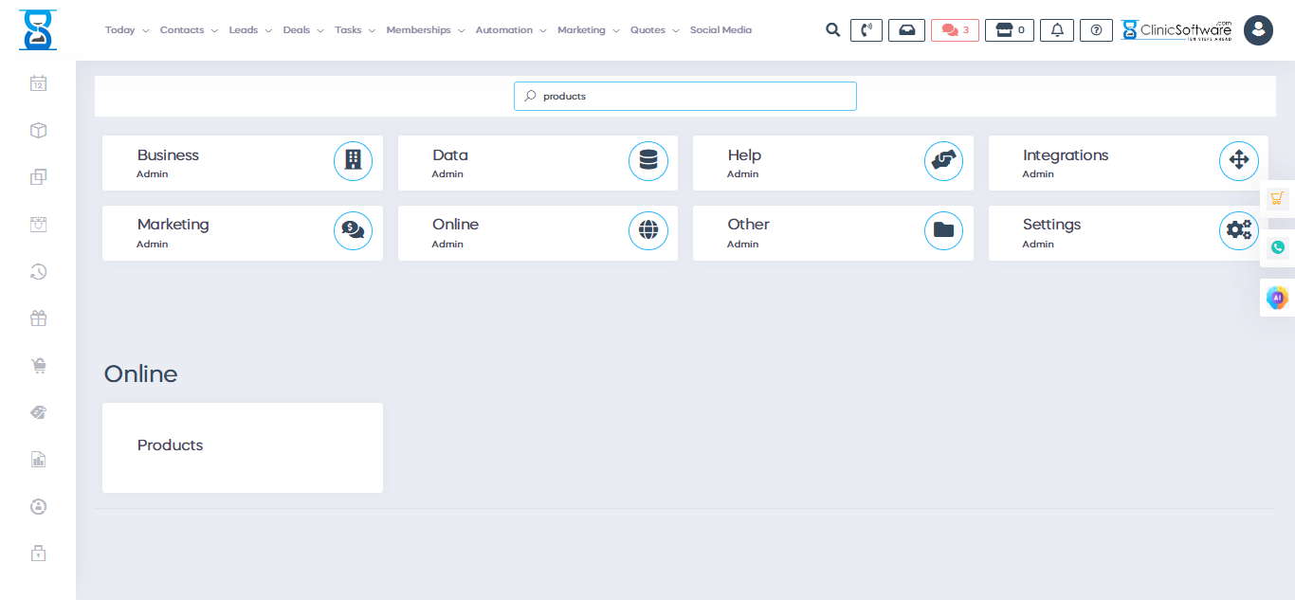
Task: Open the calendar icon in left sidebar
Action: 38,83
